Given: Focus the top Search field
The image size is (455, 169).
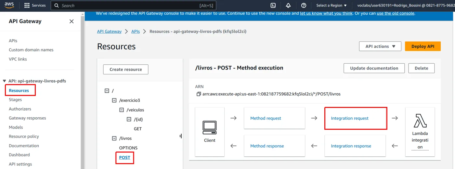Looking at the screenshot, I should [x=134, y=6].
